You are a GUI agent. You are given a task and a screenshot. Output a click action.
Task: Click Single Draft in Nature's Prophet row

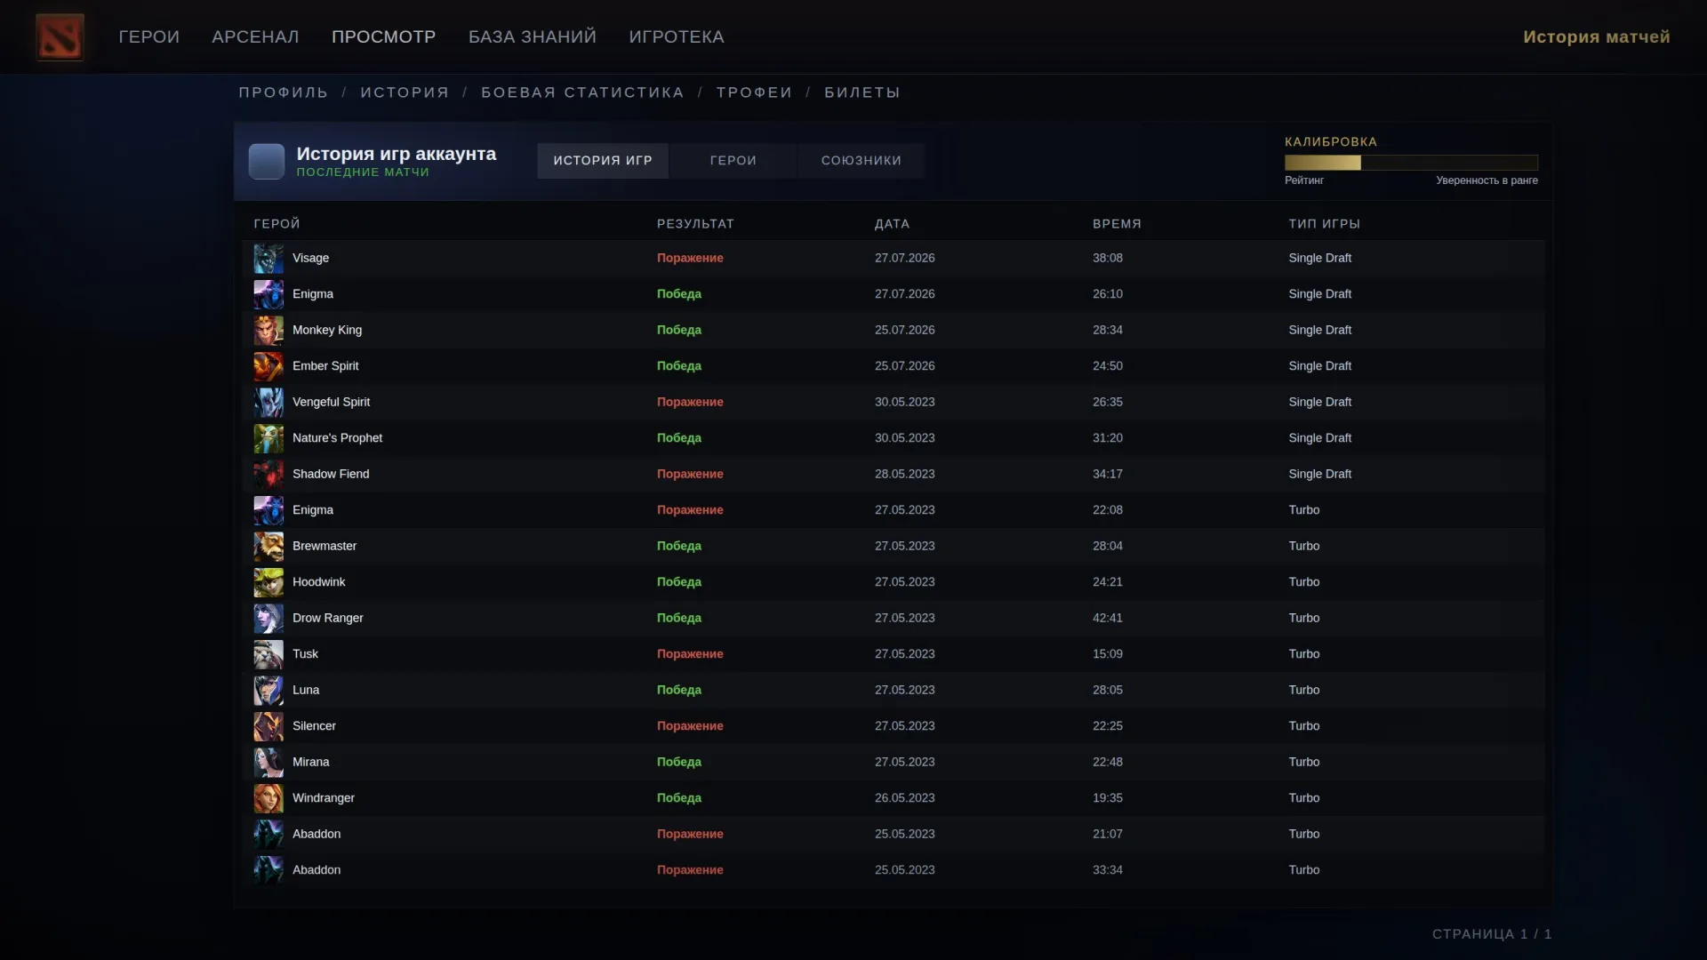[1320, 438]
